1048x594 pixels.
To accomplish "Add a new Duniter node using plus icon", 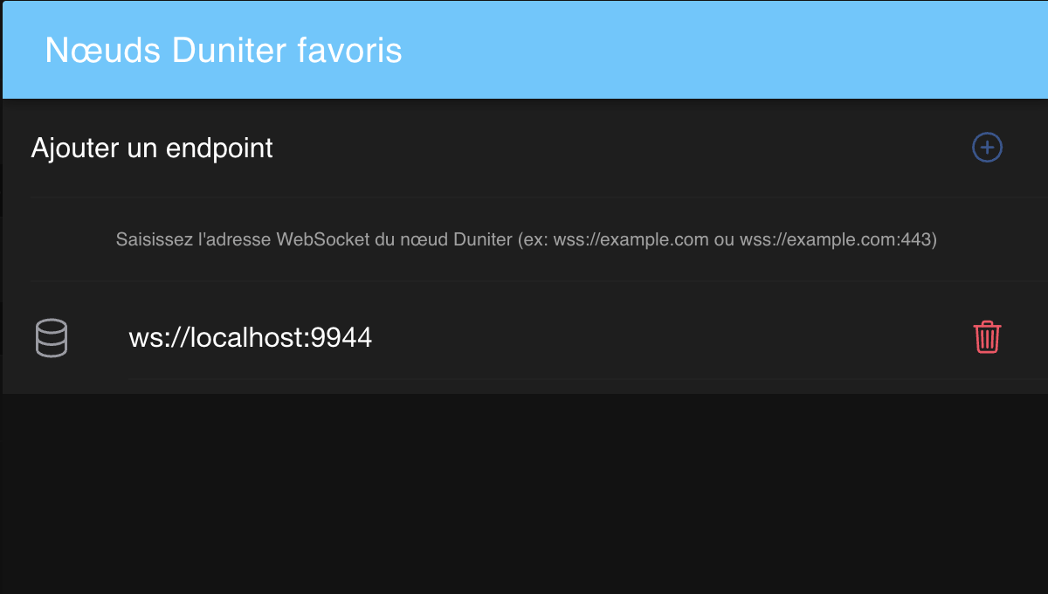I will click(987, 148).
